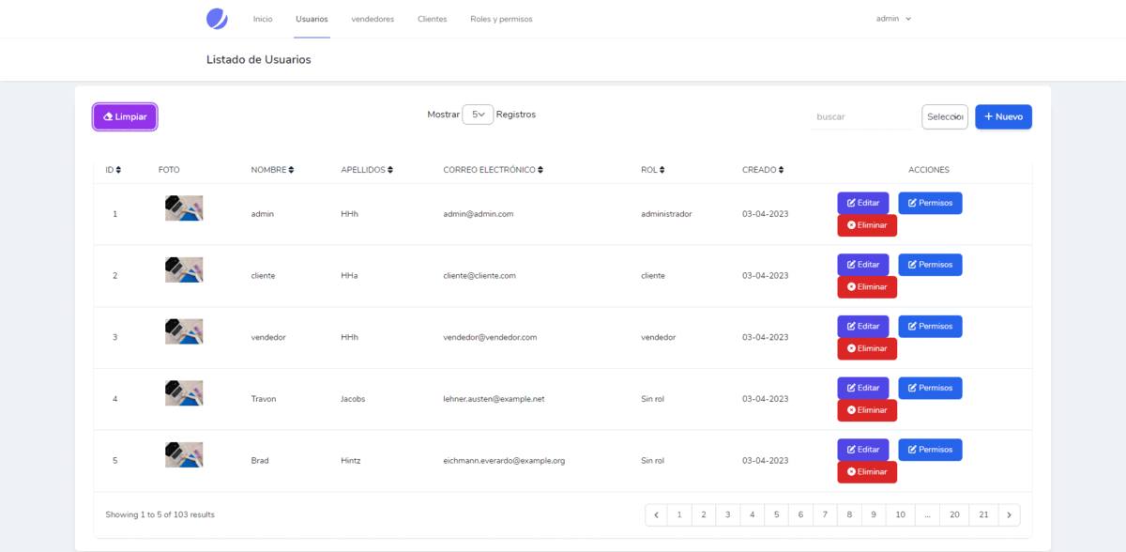Open Permisos for Travon Jacobs
This screenshot has width=1126, height=552.
coord(930,388)
